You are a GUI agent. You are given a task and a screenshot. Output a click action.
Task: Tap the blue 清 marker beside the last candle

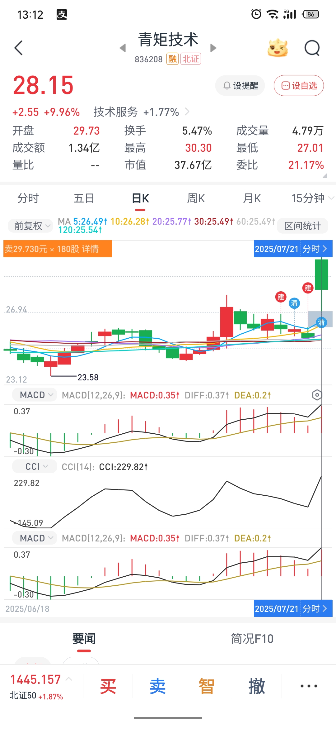point(321,322)
